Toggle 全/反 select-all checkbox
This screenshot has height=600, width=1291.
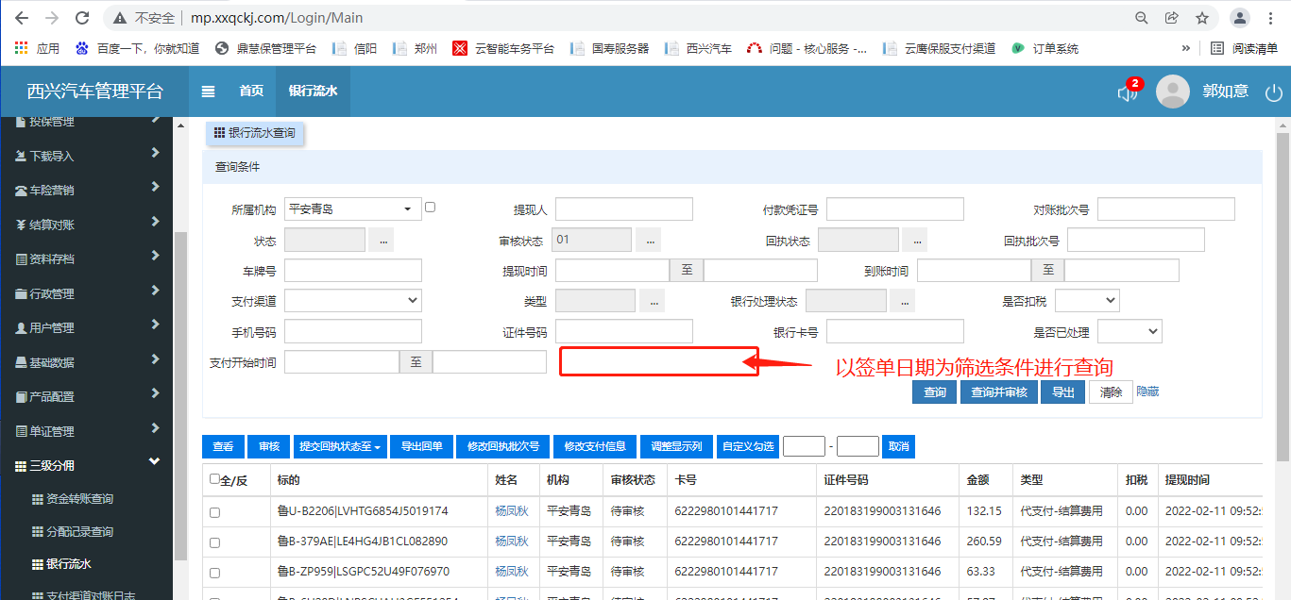click(x=214, y=479)
